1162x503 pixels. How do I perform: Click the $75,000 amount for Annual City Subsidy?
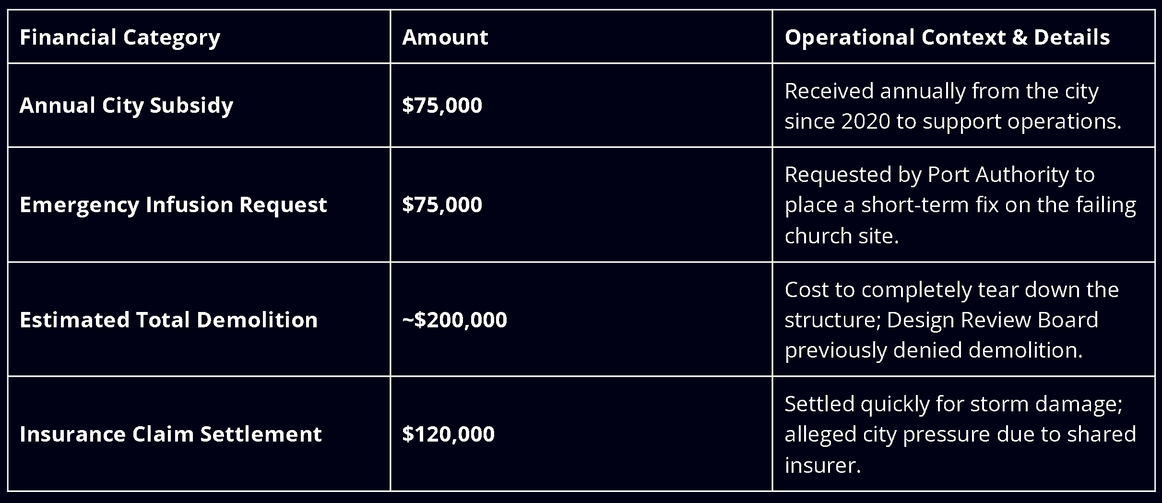[x=442, y=105]
